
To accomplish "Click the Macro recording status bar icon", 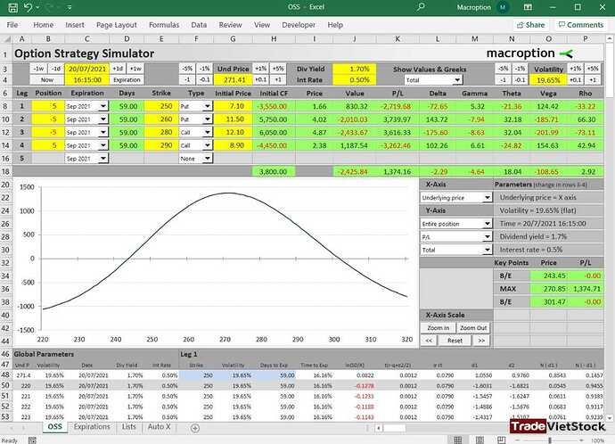I will (32, 440).
